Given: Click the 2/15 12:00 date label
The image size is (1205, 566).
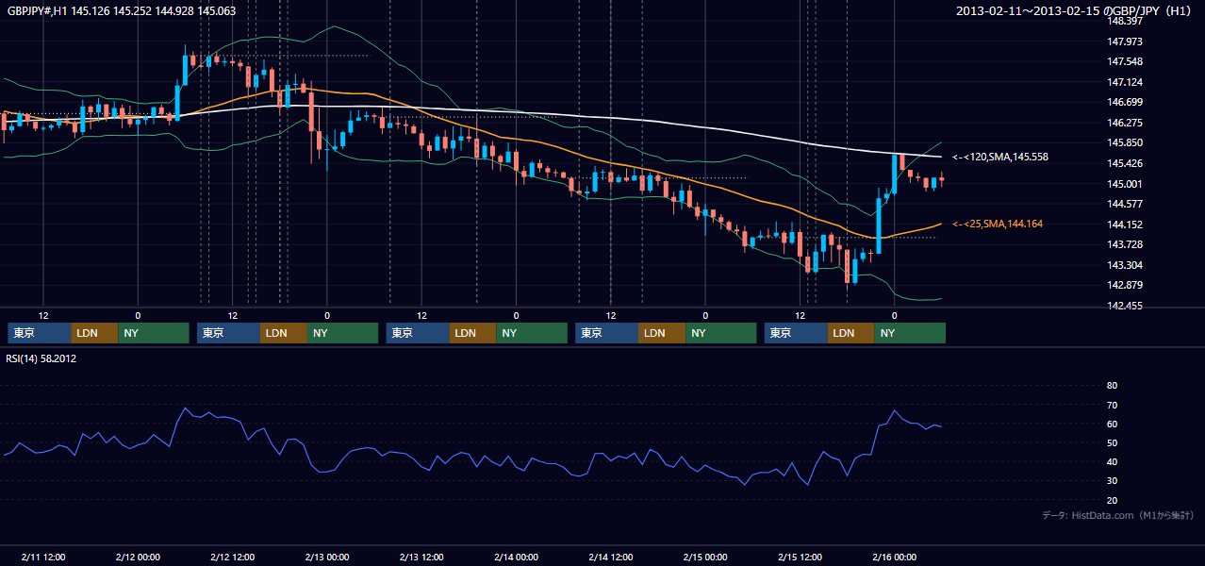Looking at the screenshot, I should click(800, 557).
